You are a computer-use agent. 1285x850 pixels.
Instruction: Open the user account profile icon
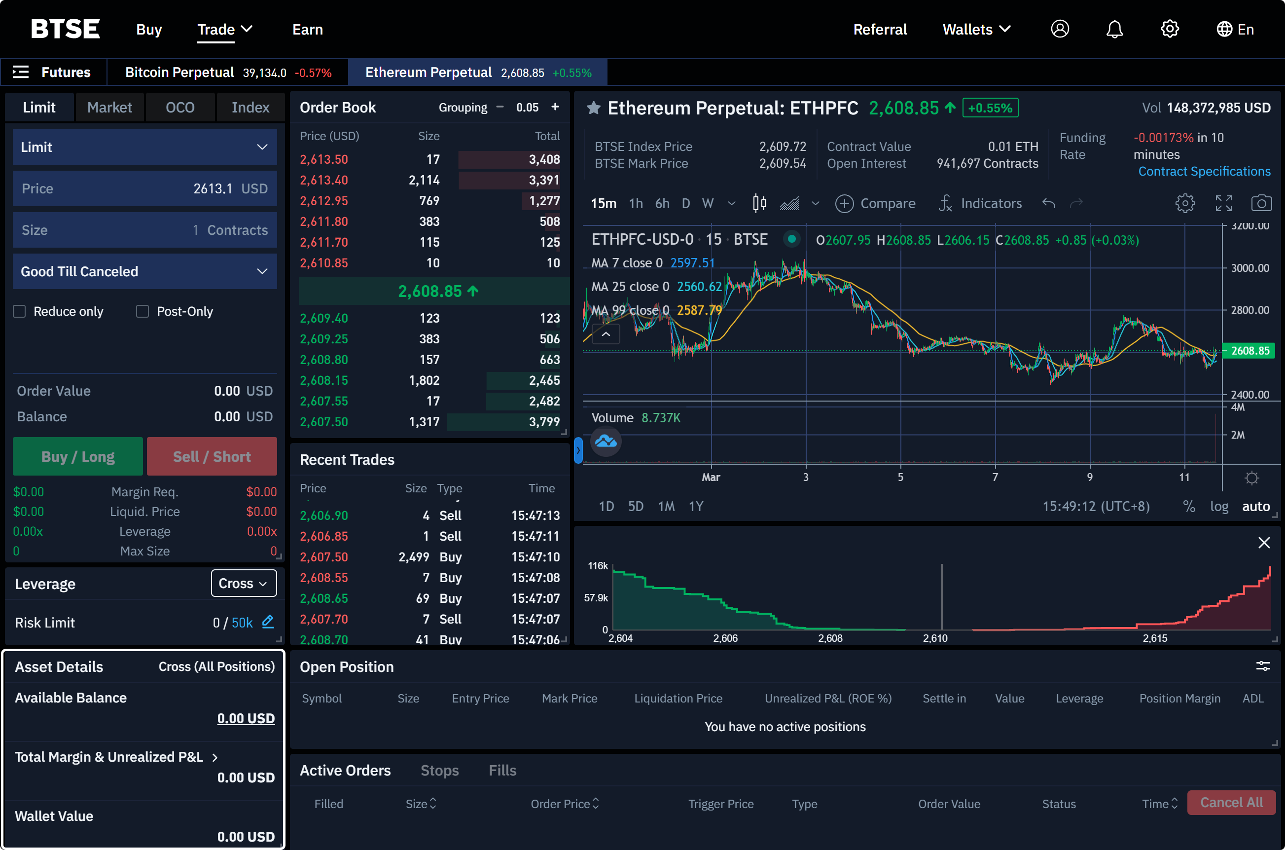(1060, 29)
